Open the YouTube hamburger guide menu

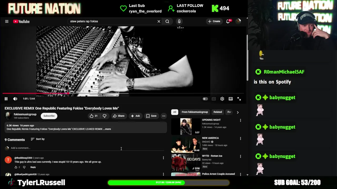pyautogui.click(x=7, y=22)
